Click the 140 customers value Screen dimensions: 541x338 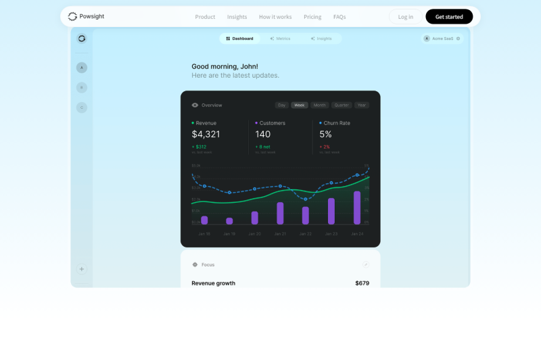[263, 134]
